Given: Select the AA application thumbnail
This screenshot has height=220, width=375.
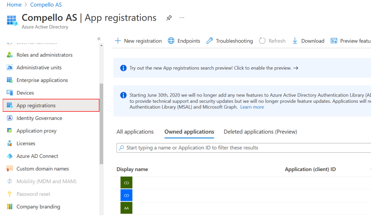Looking at the screenshot, I should [126, 208].
